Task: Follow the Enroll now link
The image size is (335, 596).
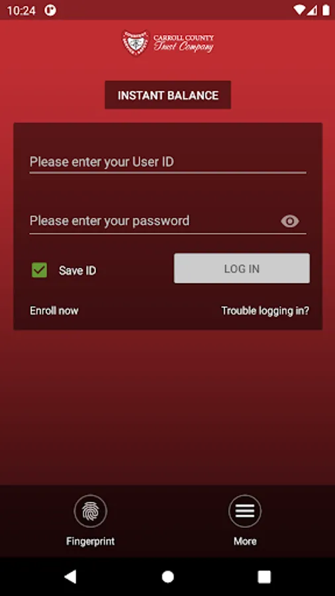Action: [x=54, y=311]
